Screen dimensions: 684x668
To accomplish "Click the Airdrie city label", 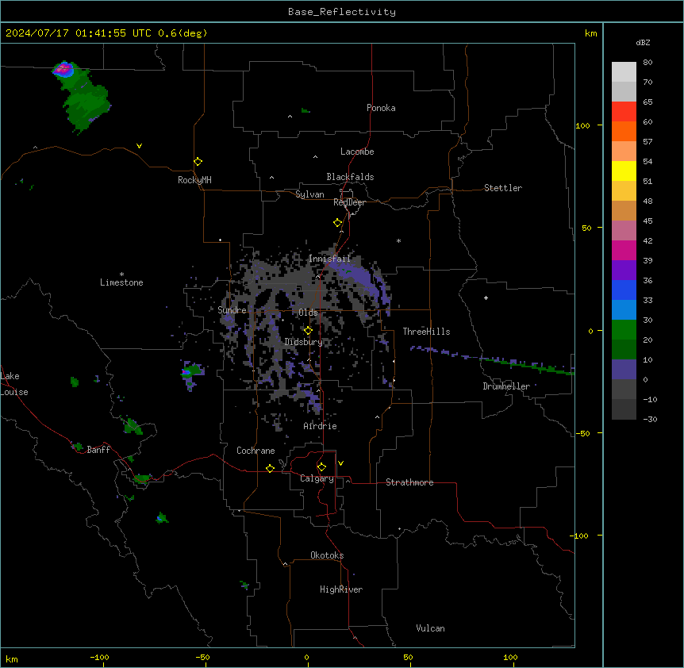I will (321, 426).
